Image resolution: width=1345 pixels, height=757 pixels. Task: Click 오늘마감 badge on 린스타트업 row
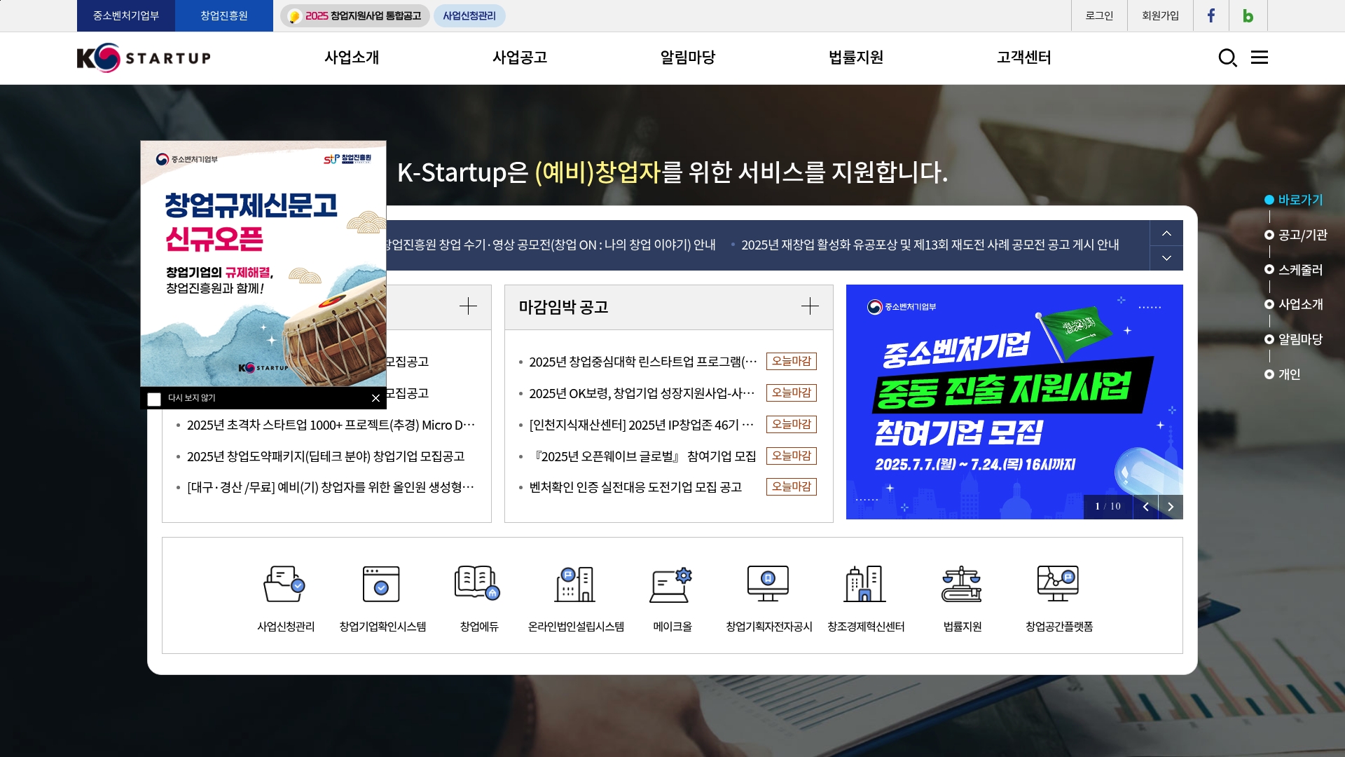point(792,362)
